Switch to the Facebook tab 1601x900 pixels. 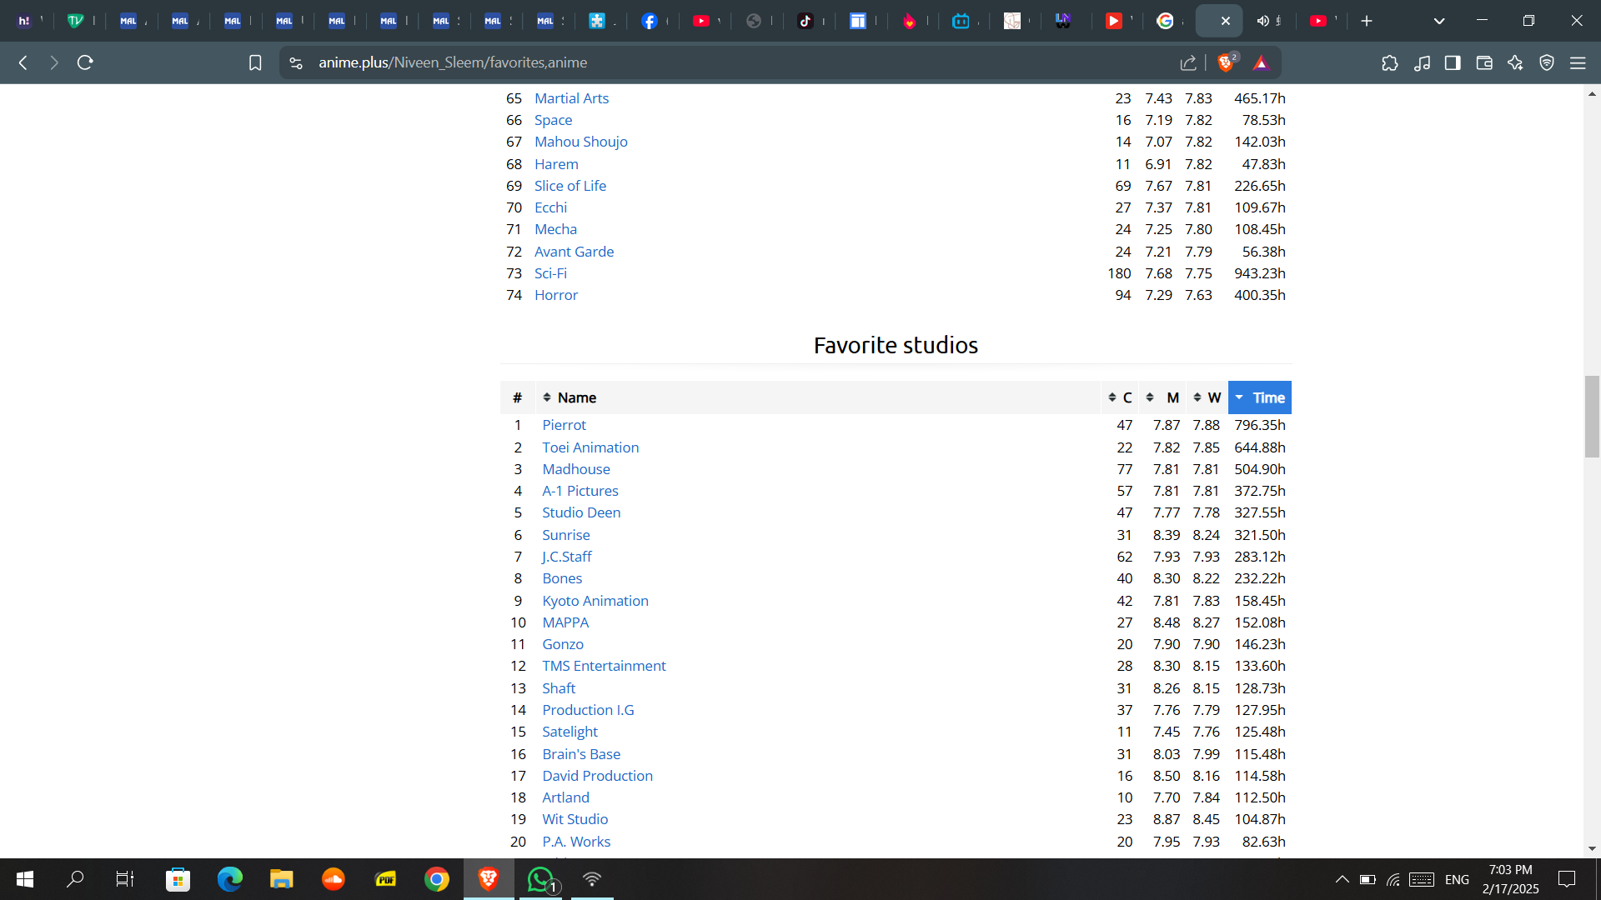click(650, 21)
